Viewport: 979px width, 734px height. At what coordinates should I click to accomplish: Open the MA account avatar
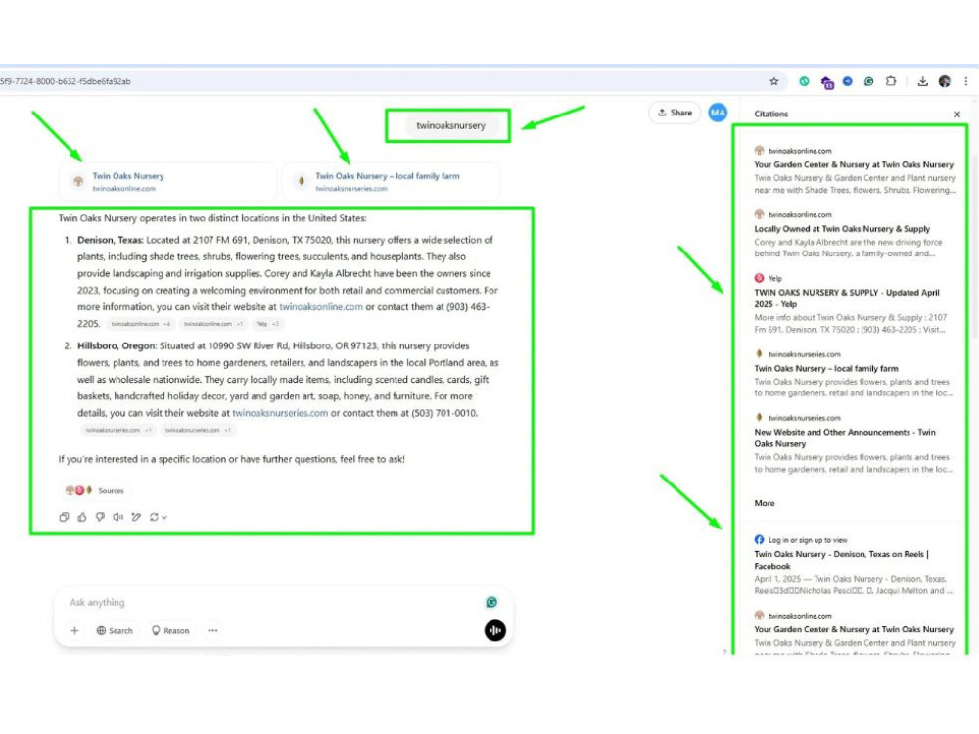click(718, 113)
